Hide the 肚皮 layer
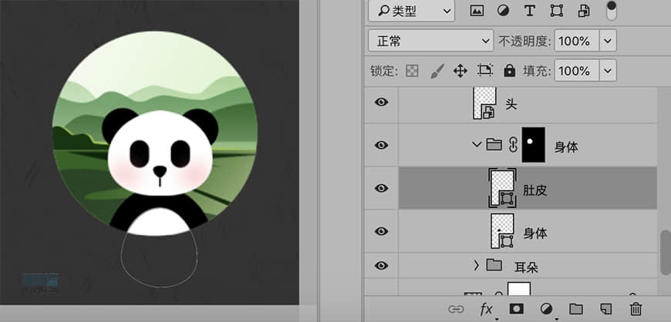Image resolution: width=671 pixels, height=322 pixels. click(381, 189)
